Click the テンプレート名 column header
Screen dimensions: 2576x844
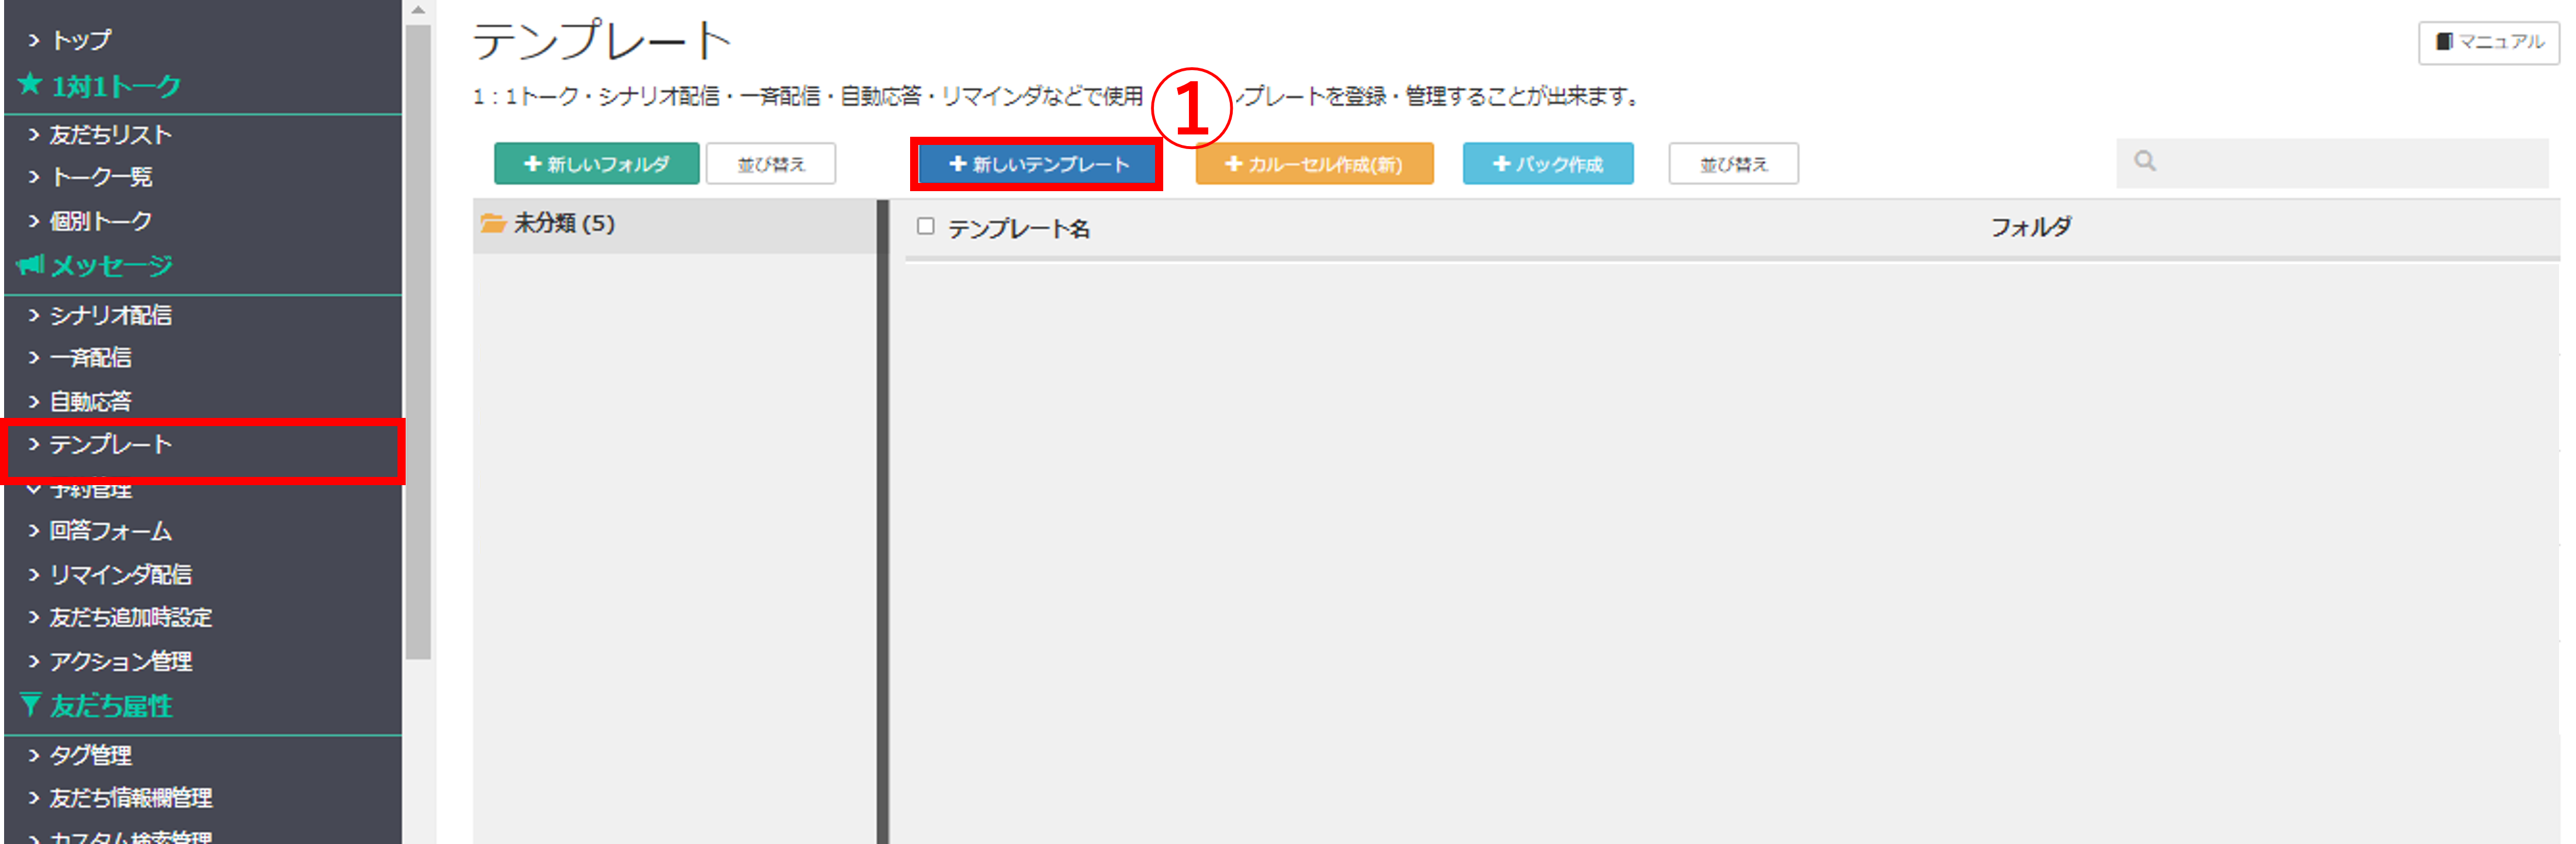point(1019,229)
